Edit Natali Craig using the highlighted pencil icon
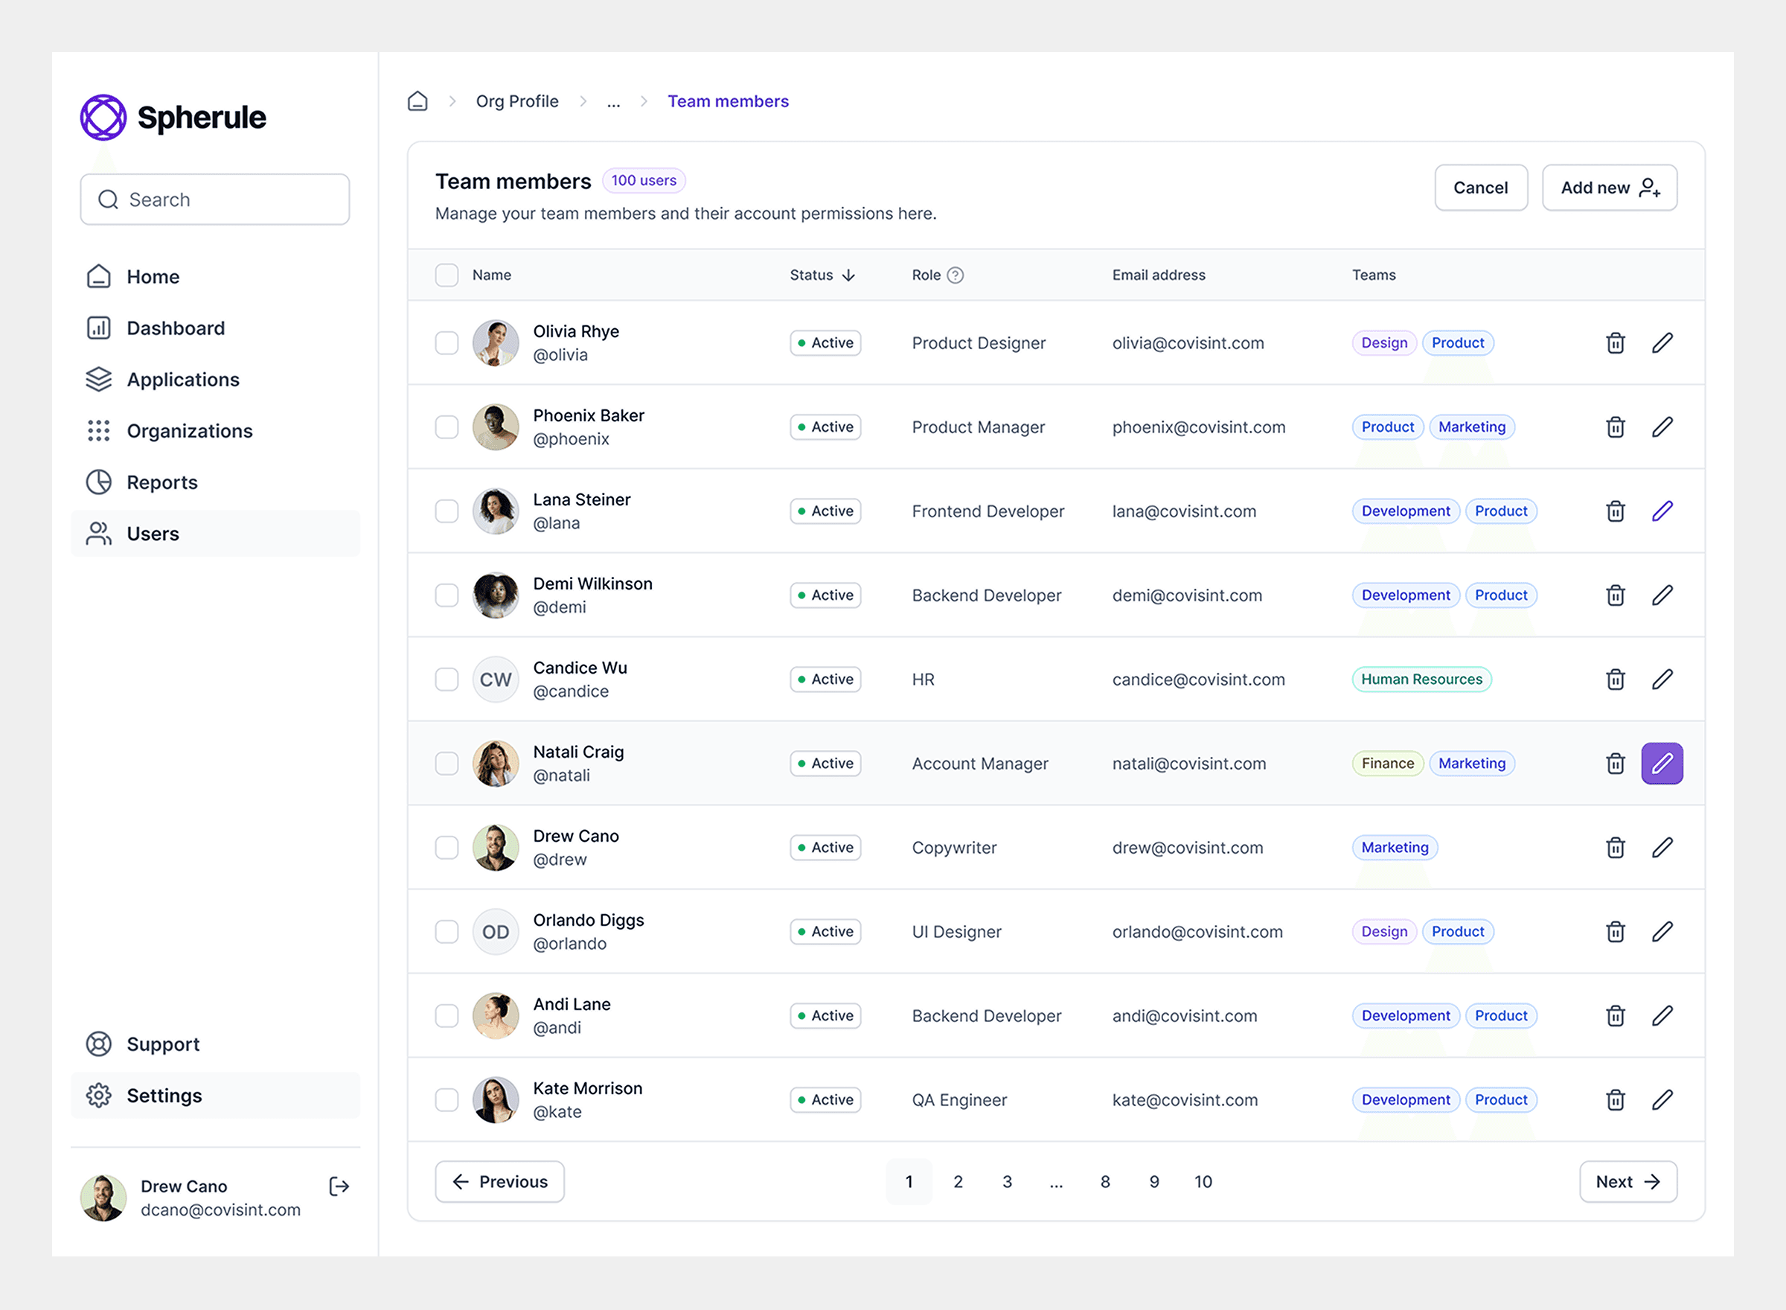 pyautogui.click(x=1662, y=764)
